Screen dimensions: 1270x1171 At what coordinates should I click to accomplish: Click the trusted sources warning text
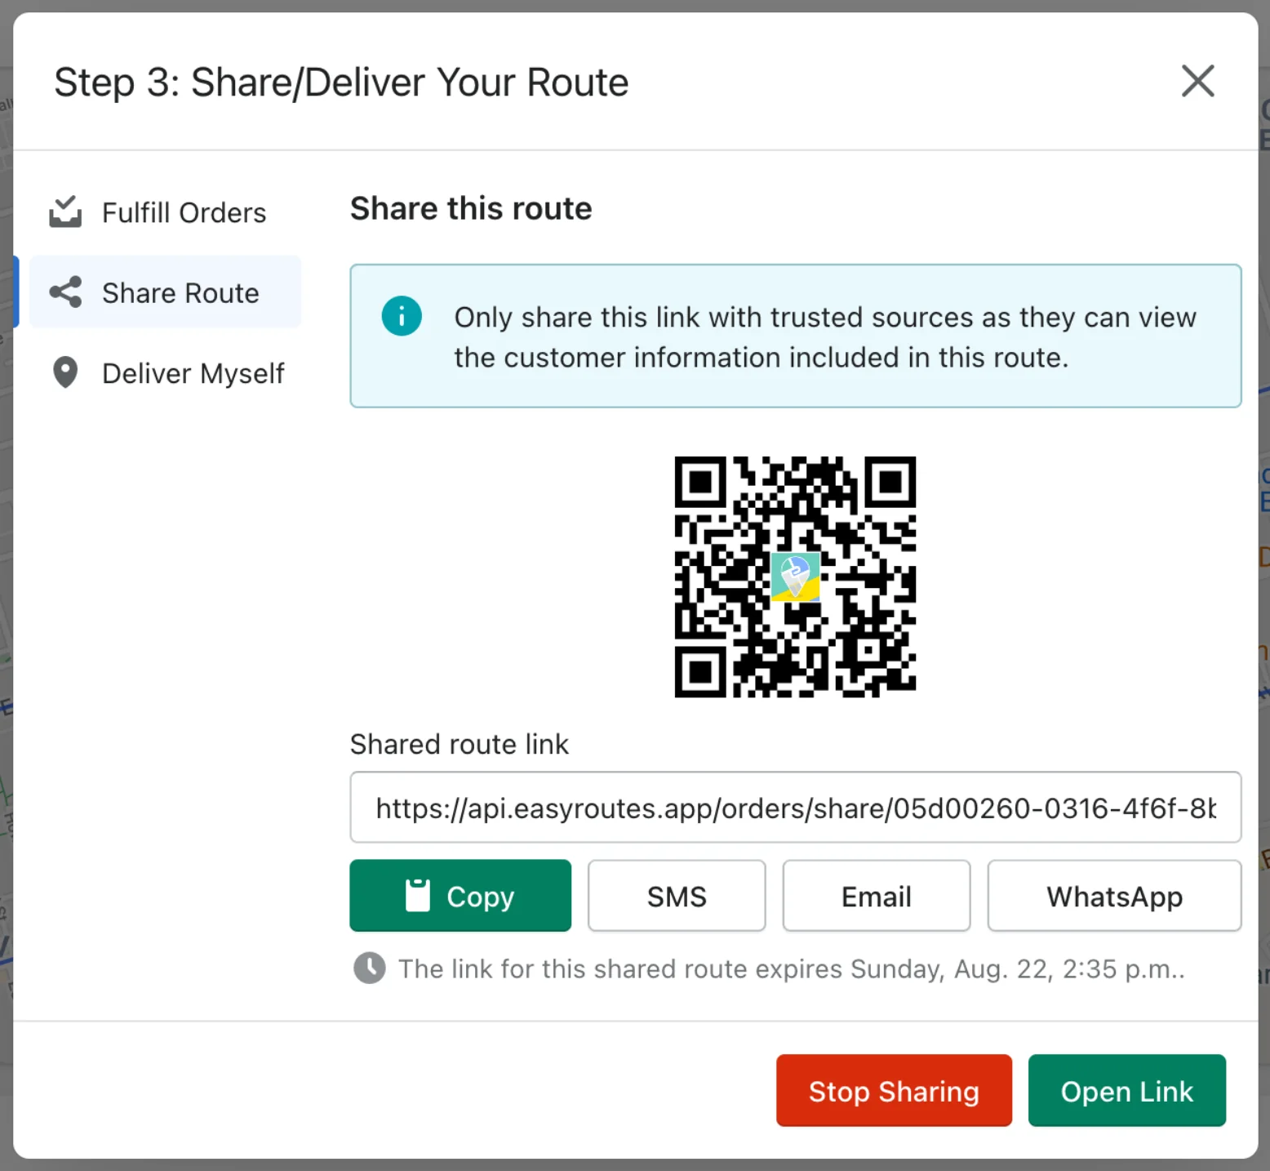tap(825, 336)
